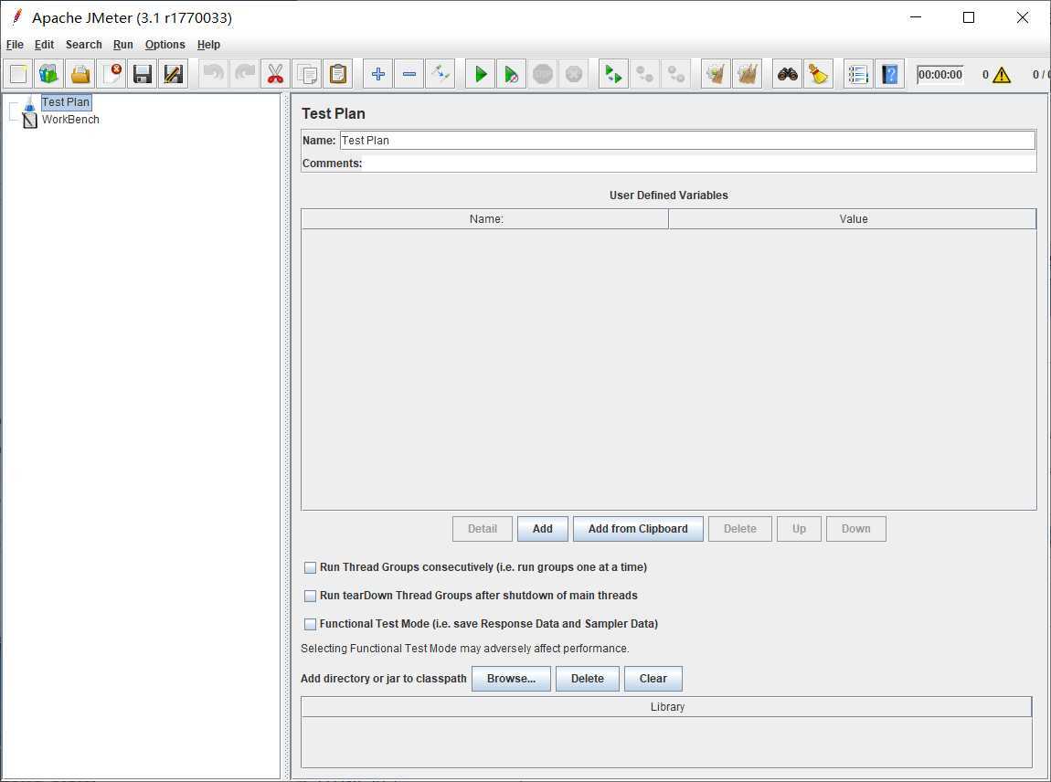Open the Templates toolbar icon
The image size is (1051, 782).
(49, 75)
